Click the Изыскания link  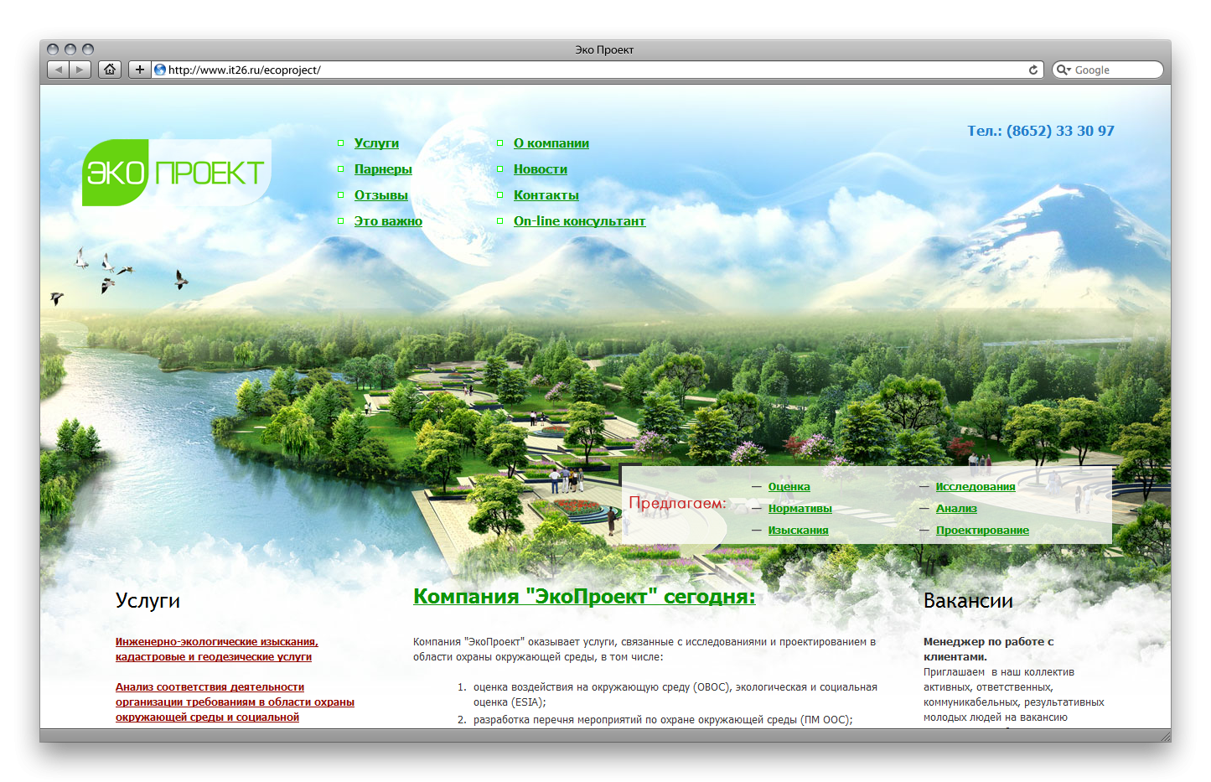[799, 531]
